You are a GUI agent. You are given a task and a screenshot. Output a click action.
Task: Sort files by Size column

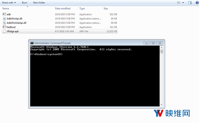(106, 8)
